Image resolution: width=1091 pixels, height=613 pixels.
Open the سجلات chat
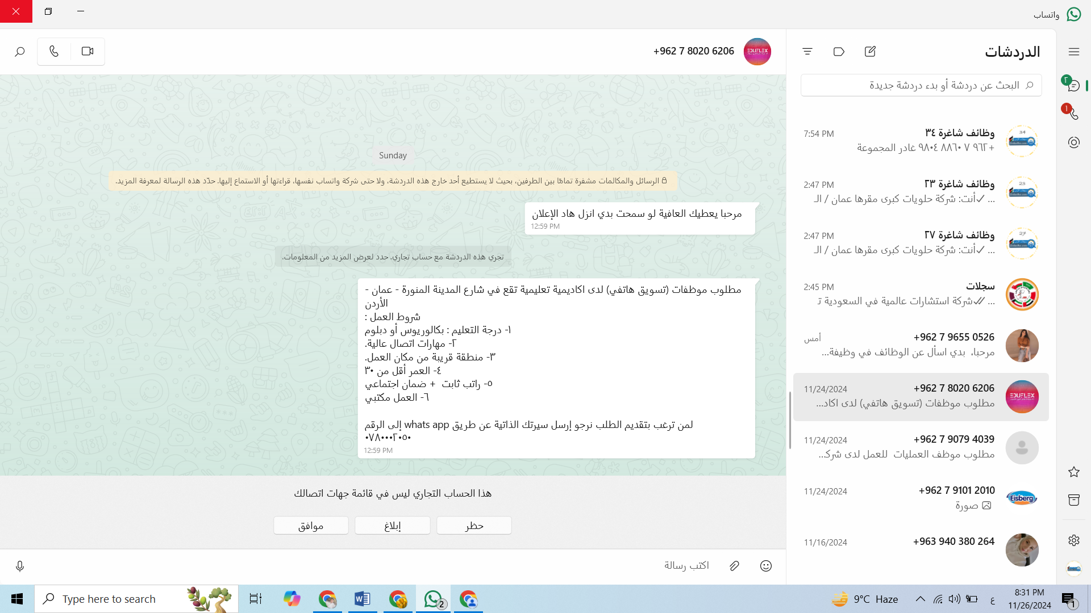pyautogui.click(x=921, y=294)
